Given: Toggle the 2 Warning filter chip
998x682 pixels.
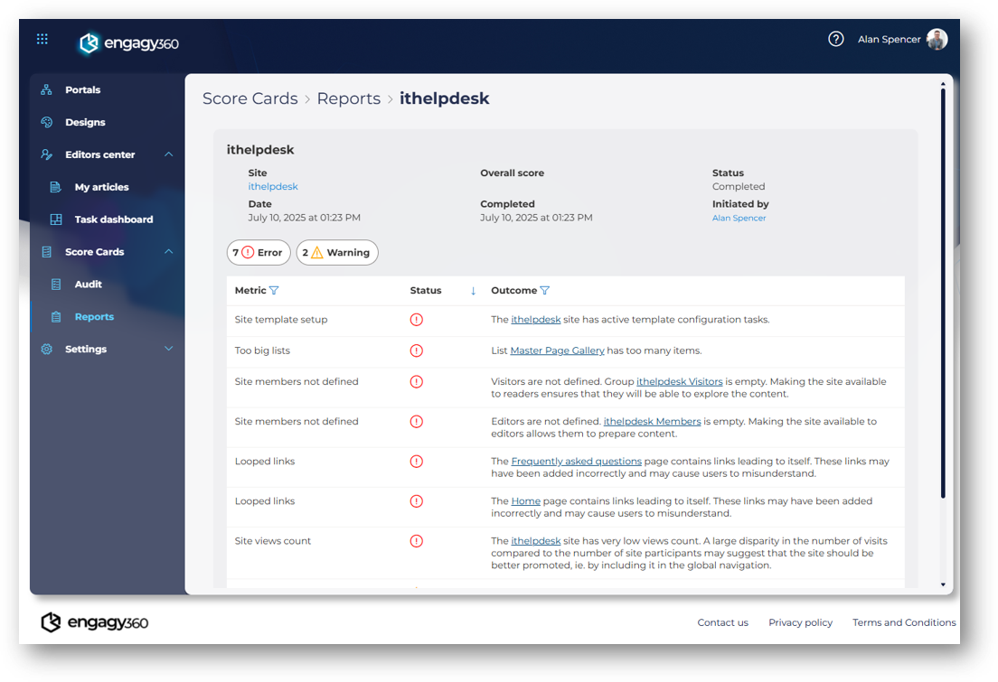Looking at the screenshot, I should [337, 253].
